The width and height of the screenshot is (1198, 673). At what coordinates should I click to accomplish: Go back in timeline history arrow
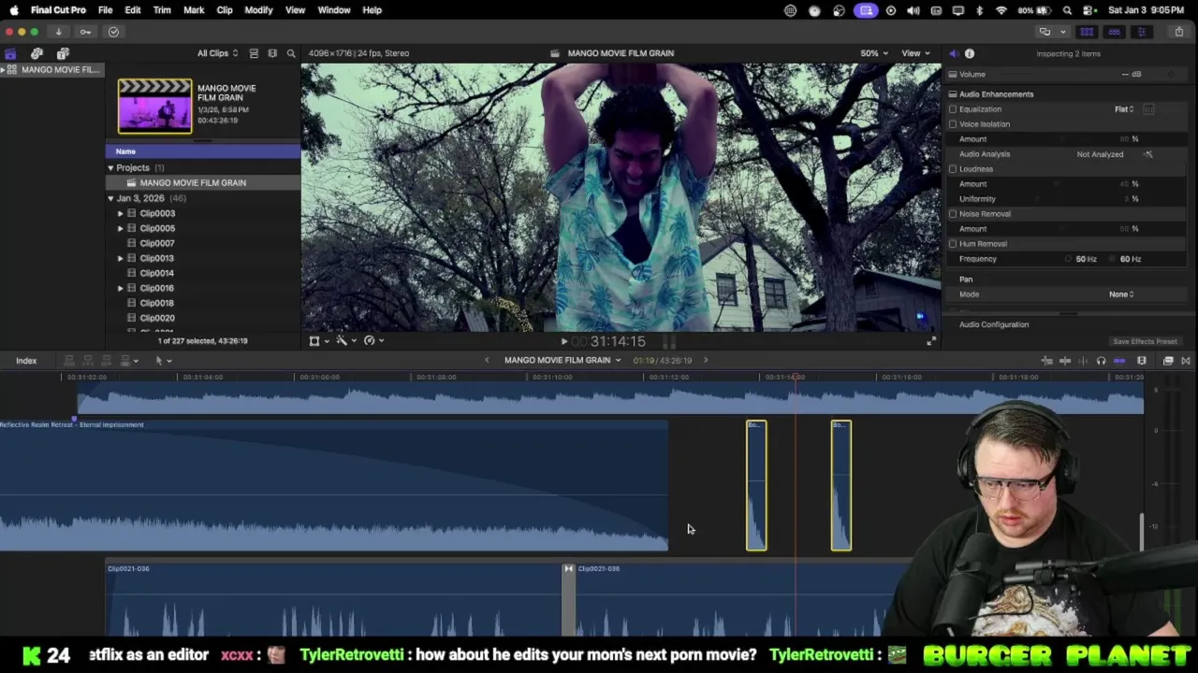tap(487, 361)
